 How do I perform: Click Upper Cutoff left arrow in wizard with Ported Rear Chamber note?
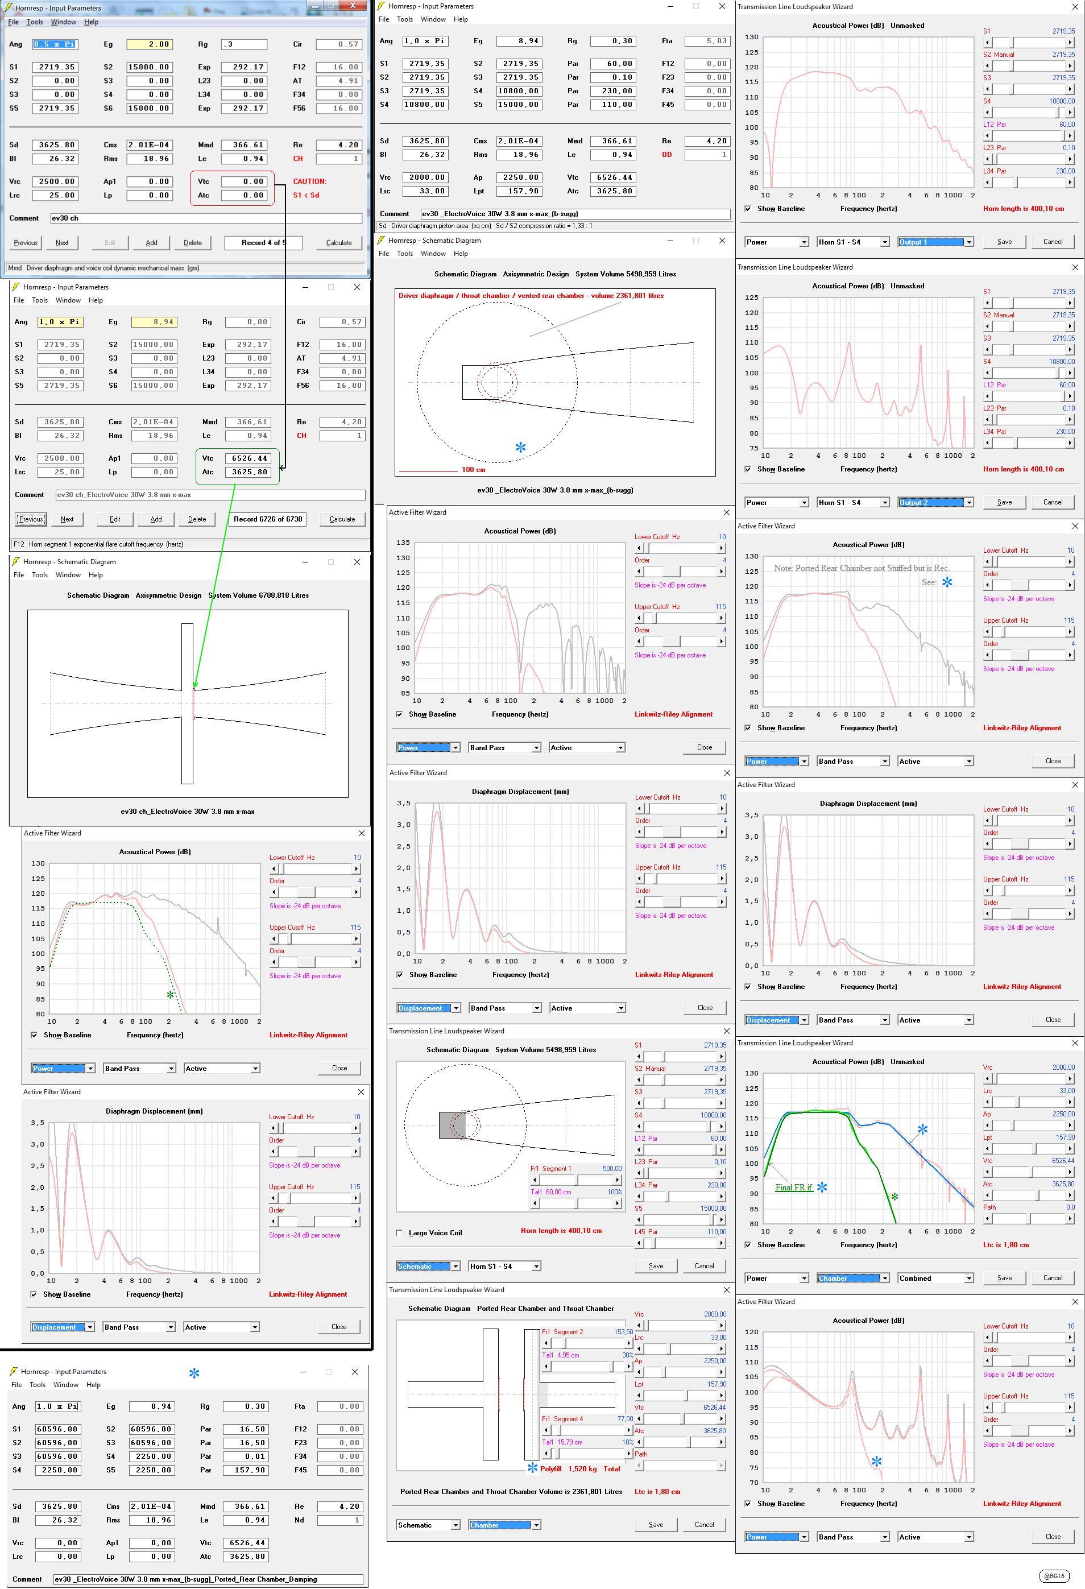pos(987,632)
